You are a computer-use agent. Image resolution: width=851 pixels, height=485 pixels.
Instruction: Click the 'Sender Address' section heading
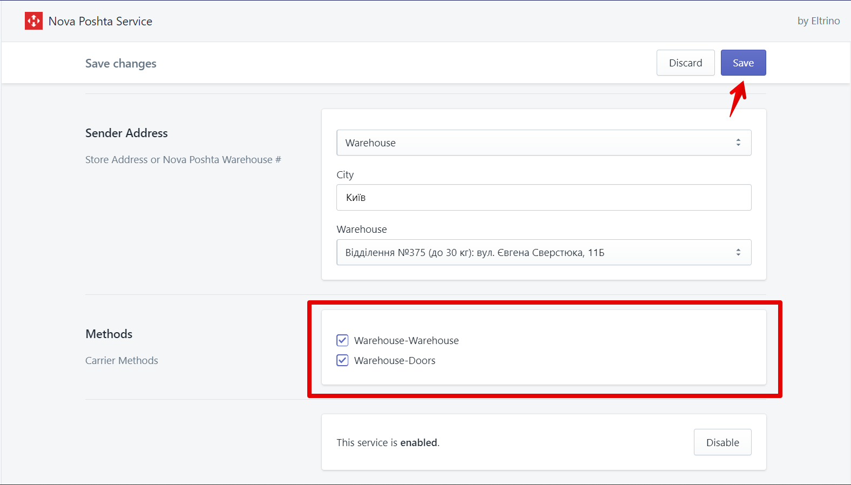click(126, 133)
